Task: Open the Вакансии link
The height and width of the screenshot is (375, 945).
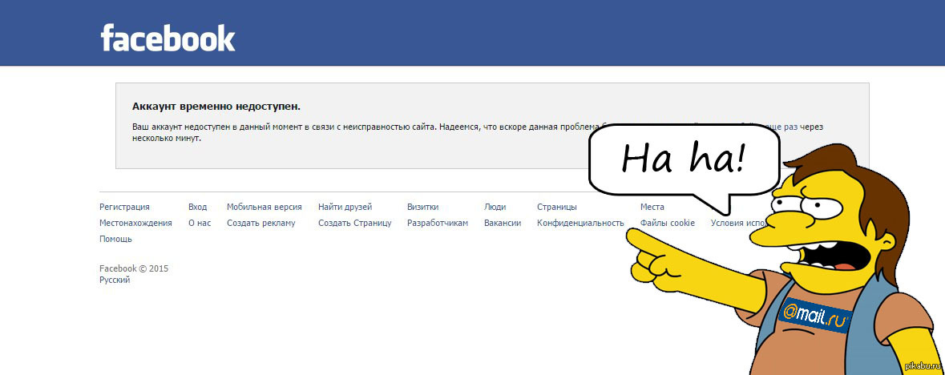Action: click(x=503, y=223)
